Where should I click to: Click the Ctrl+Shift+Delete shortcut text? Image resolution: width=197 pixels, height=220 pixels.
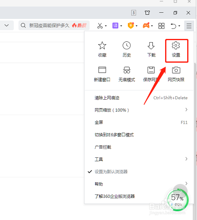pyautogui.click(x=170, y=98)
